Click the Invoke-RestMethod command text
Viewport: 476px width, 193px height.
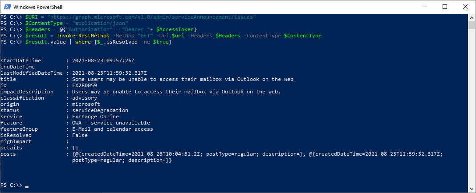(x=83, y=36)
